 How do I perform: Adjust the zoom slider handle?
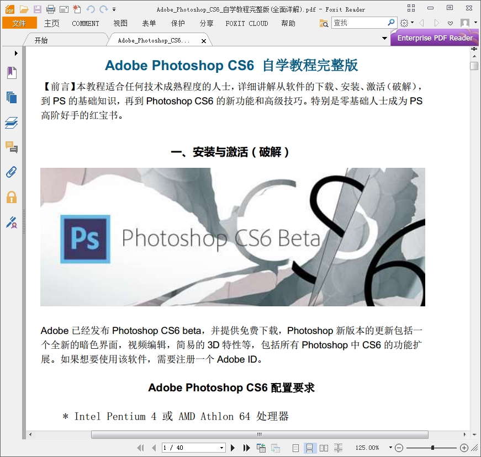432,448
